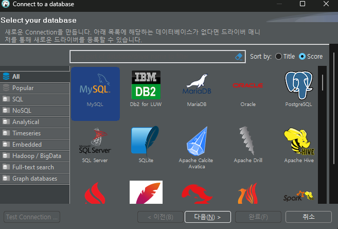Open the Hadoop / BigData category
338x229 pixels.
pos(34,156)
